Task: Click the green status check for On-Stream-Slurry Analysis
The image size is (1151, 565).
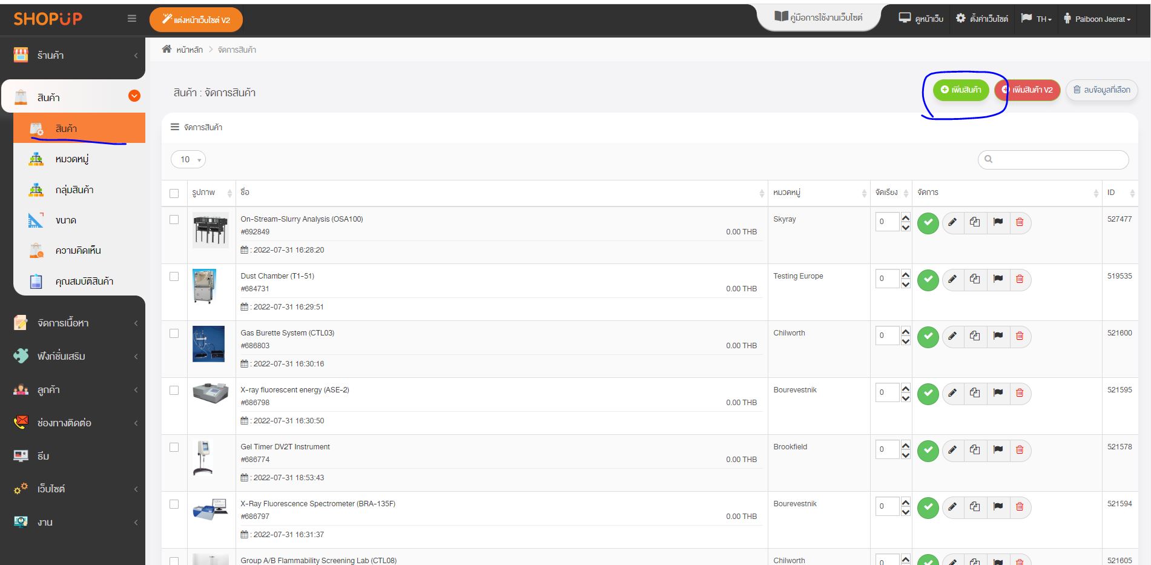Action: tap(928, 223)
